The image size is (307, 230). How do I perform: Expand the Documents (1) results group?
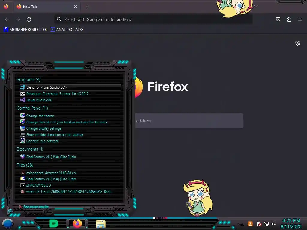click(x=30, y=149)
